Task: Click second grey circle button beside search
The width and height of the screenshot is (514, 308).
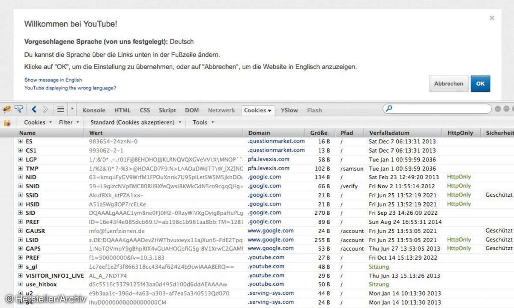Action: pyautogui.click(x=506, y=109)
